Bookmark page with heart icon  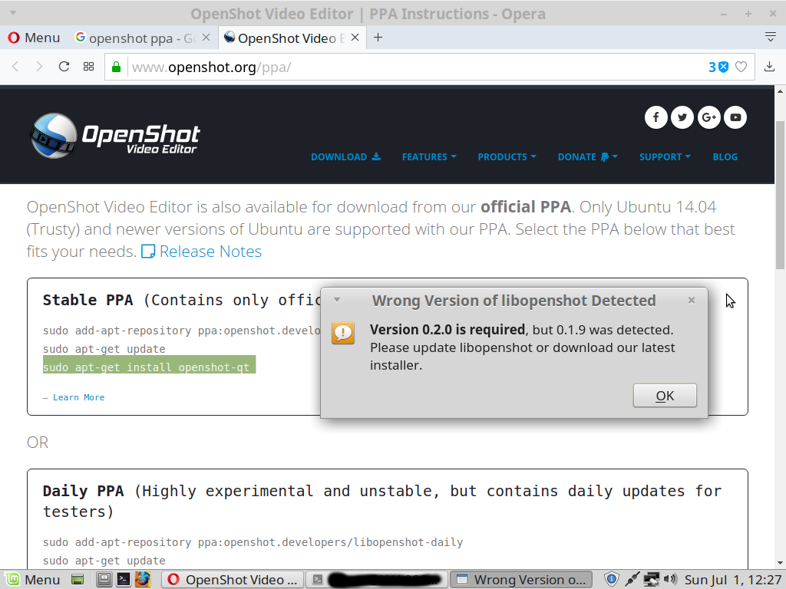tap(741, 67)
